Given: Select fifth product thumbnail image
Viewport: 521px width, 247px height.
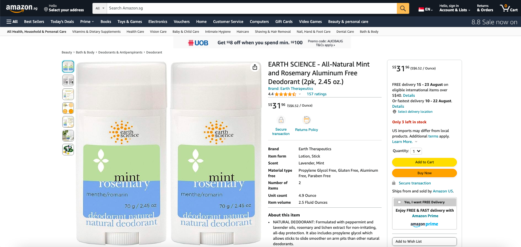Looking at the screenshot, I should click(x=68, y=122).
